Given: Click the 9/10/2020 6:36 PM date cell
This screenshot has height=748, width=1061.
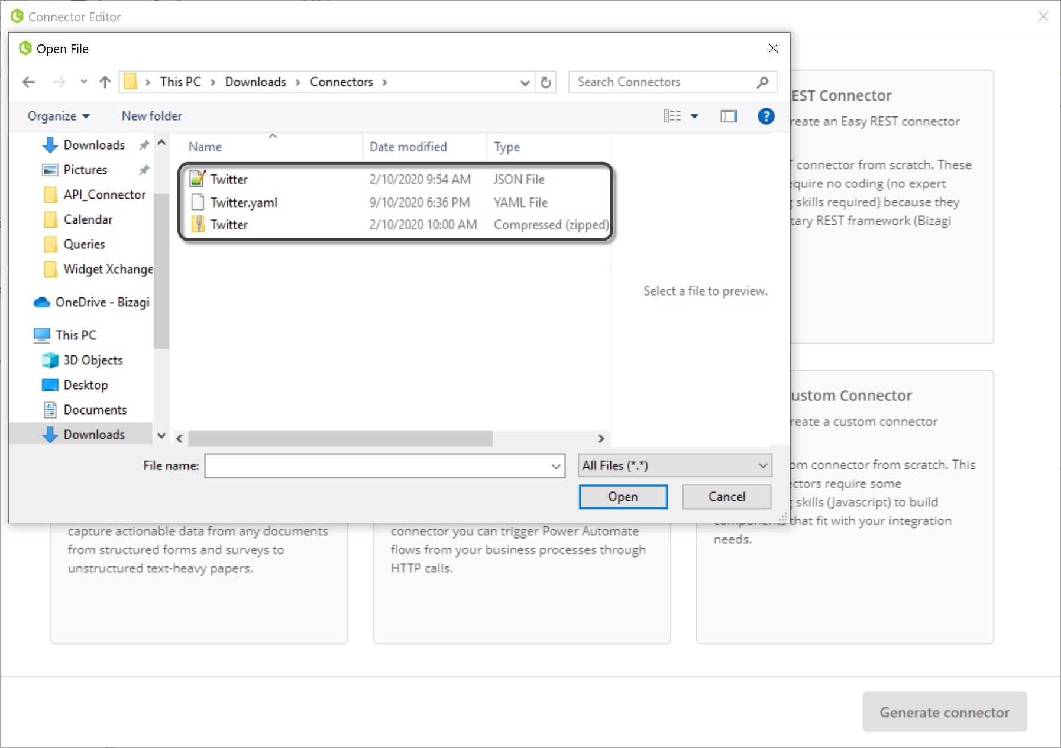Looking at the screenshot, I should click(419, 202).
